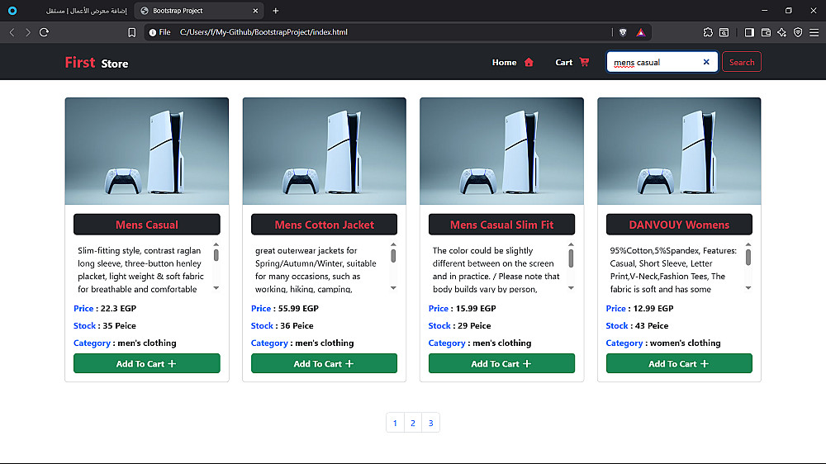Add Mens Casual Slim Fit to cart
The width and height of the screenshot is (826, 464).
pyautogui.click(x=501, y=363)
